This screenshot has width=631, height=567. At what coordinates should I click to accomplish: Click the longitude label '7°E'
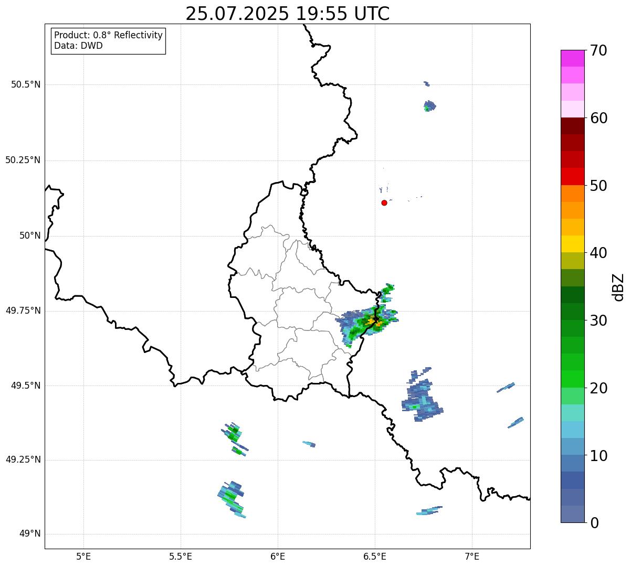tap(472, 557)
